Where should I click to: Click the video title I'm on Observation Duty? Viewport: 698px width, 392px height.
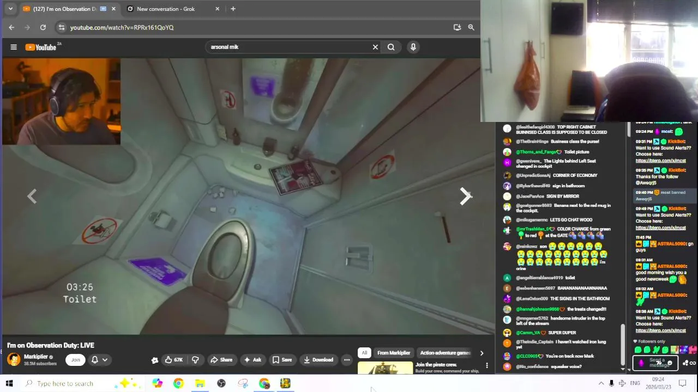click(x=51, y=345)
